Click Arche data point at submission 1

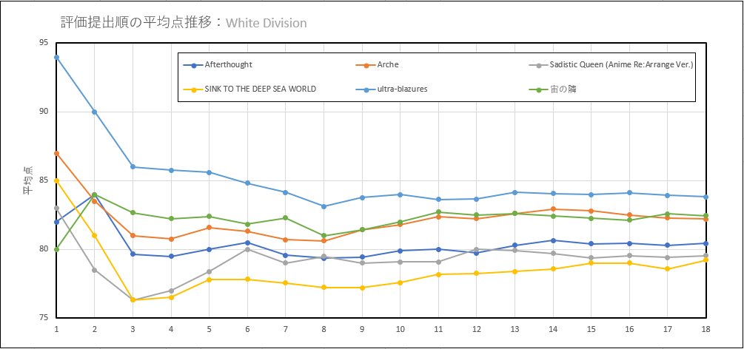point(56,153)
